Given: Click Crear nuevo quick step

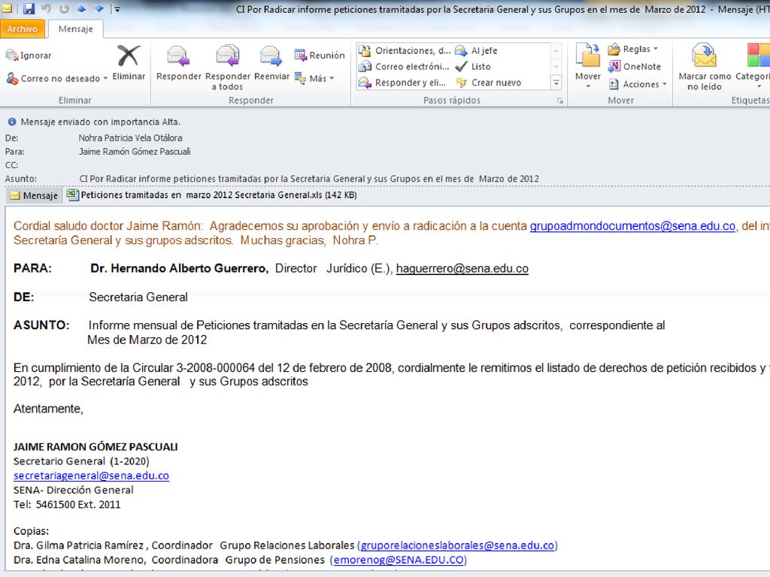Looking at the screenshot, I should pos(489,83).
